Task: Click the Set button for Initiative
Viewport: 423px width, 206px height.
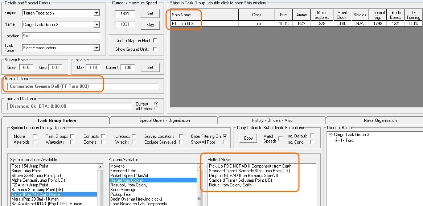Action: coord(150,67)
